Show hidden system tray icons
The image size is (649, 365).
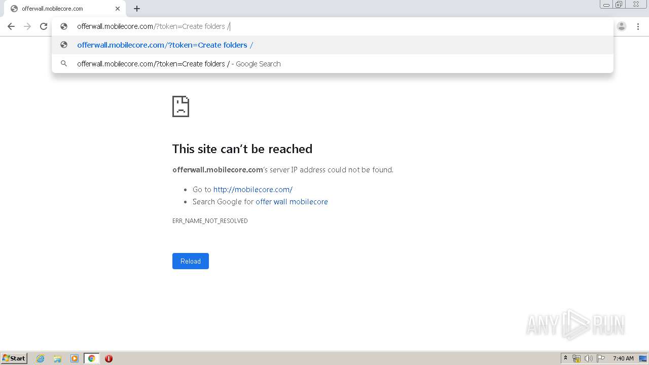tap(565, 358)
